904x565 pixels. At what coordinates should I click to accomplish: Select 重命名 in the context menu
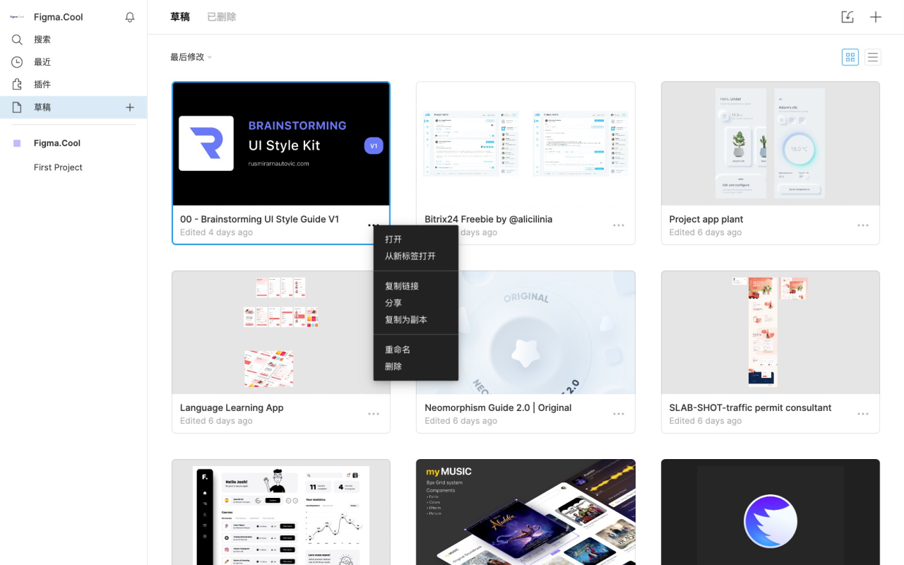click(x=398, y=349)
